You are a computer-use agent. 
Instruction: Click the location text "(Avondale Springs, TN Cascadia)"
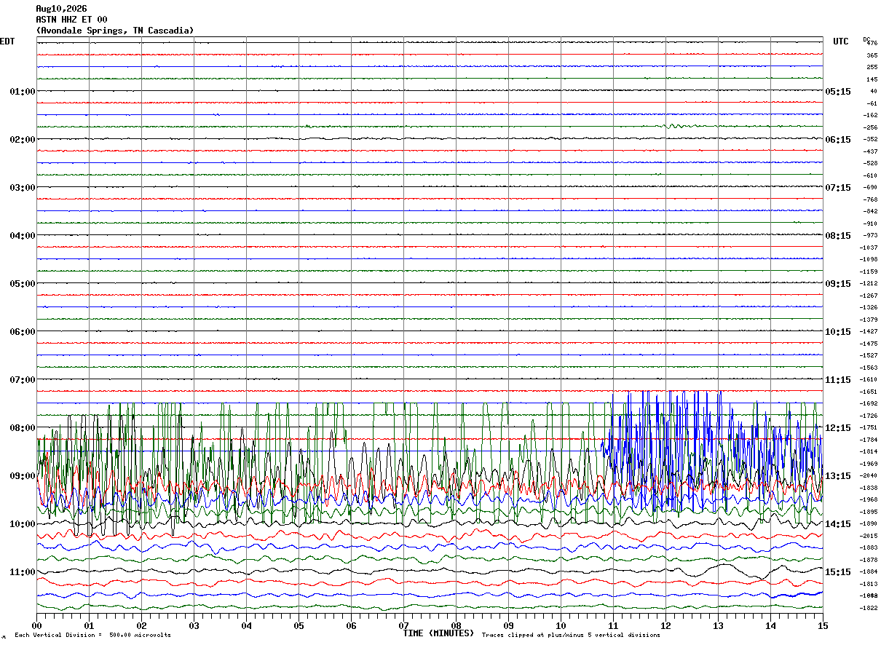coord(115,31)
